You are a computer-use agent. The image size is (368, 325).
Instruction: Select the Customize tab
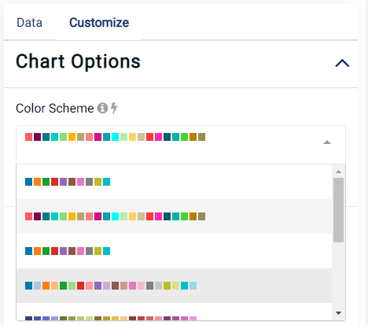click(99, 23)
